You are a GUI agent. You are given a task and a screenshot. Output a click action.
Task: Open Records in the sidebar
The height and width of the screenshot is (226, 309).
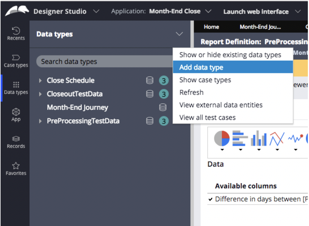16,142
